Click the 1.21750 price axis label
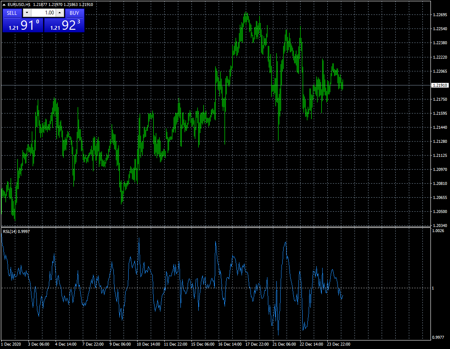The image size is (450, 349). click(440, 99)
